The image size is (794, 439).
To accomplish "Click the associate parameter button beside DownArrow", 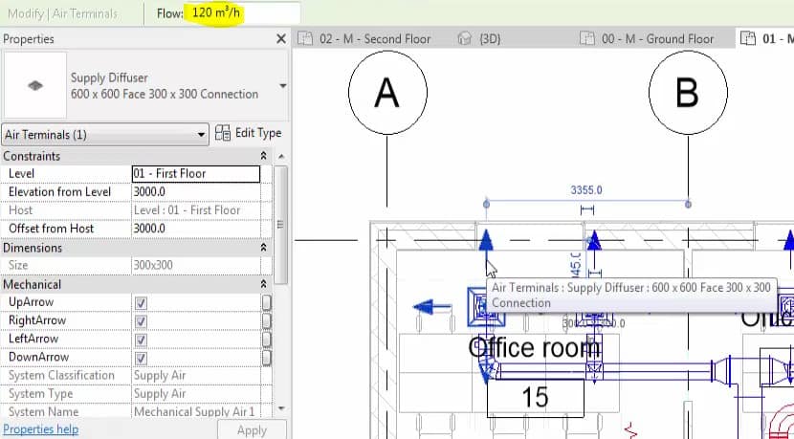I will pyautogui.click(x=266, y=358).
